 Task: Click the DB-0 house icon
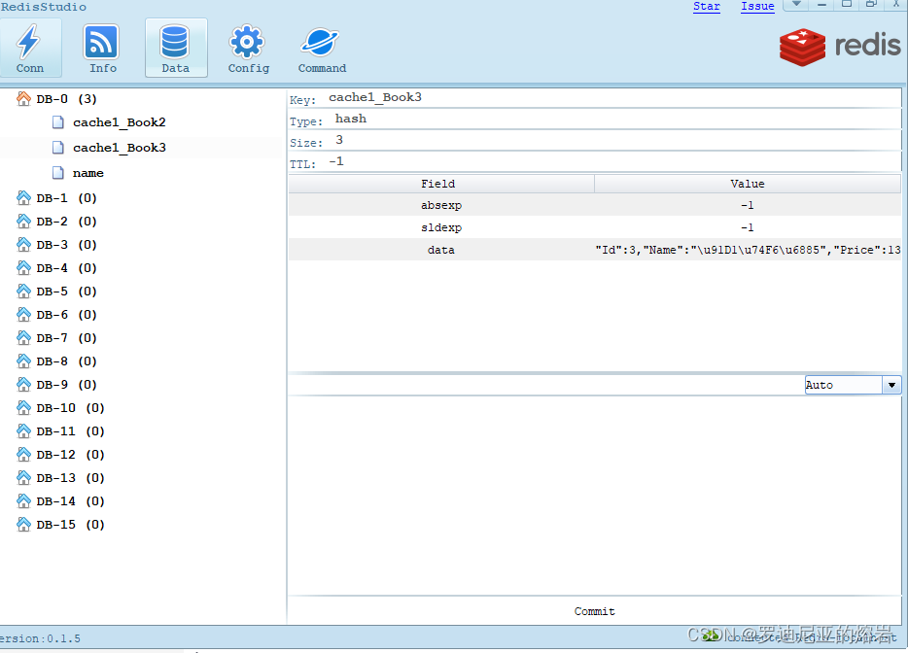point(23,99)
